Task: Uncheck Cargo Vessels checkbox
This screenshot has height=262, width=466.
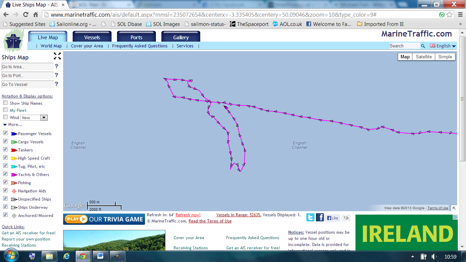Action: (5, 141)
